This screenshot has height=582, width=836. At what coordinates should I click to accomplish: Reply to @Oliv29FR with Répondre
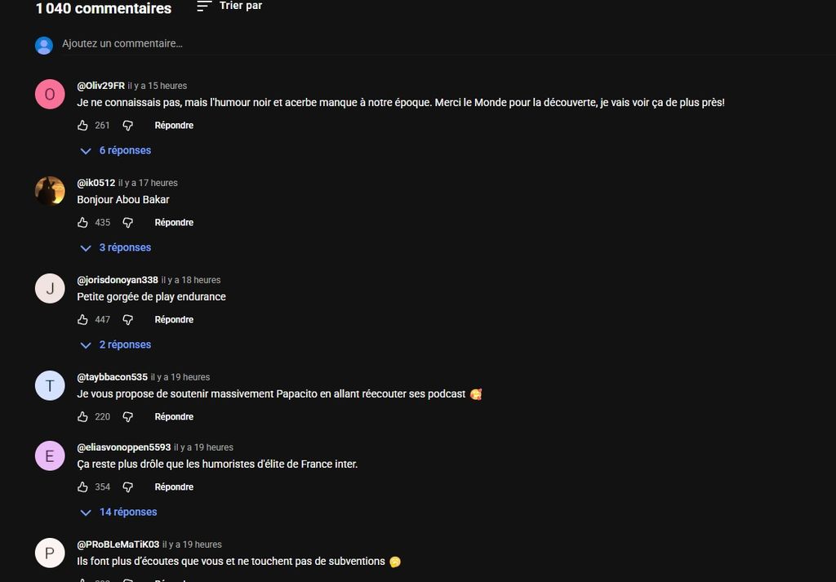point(174,125)
